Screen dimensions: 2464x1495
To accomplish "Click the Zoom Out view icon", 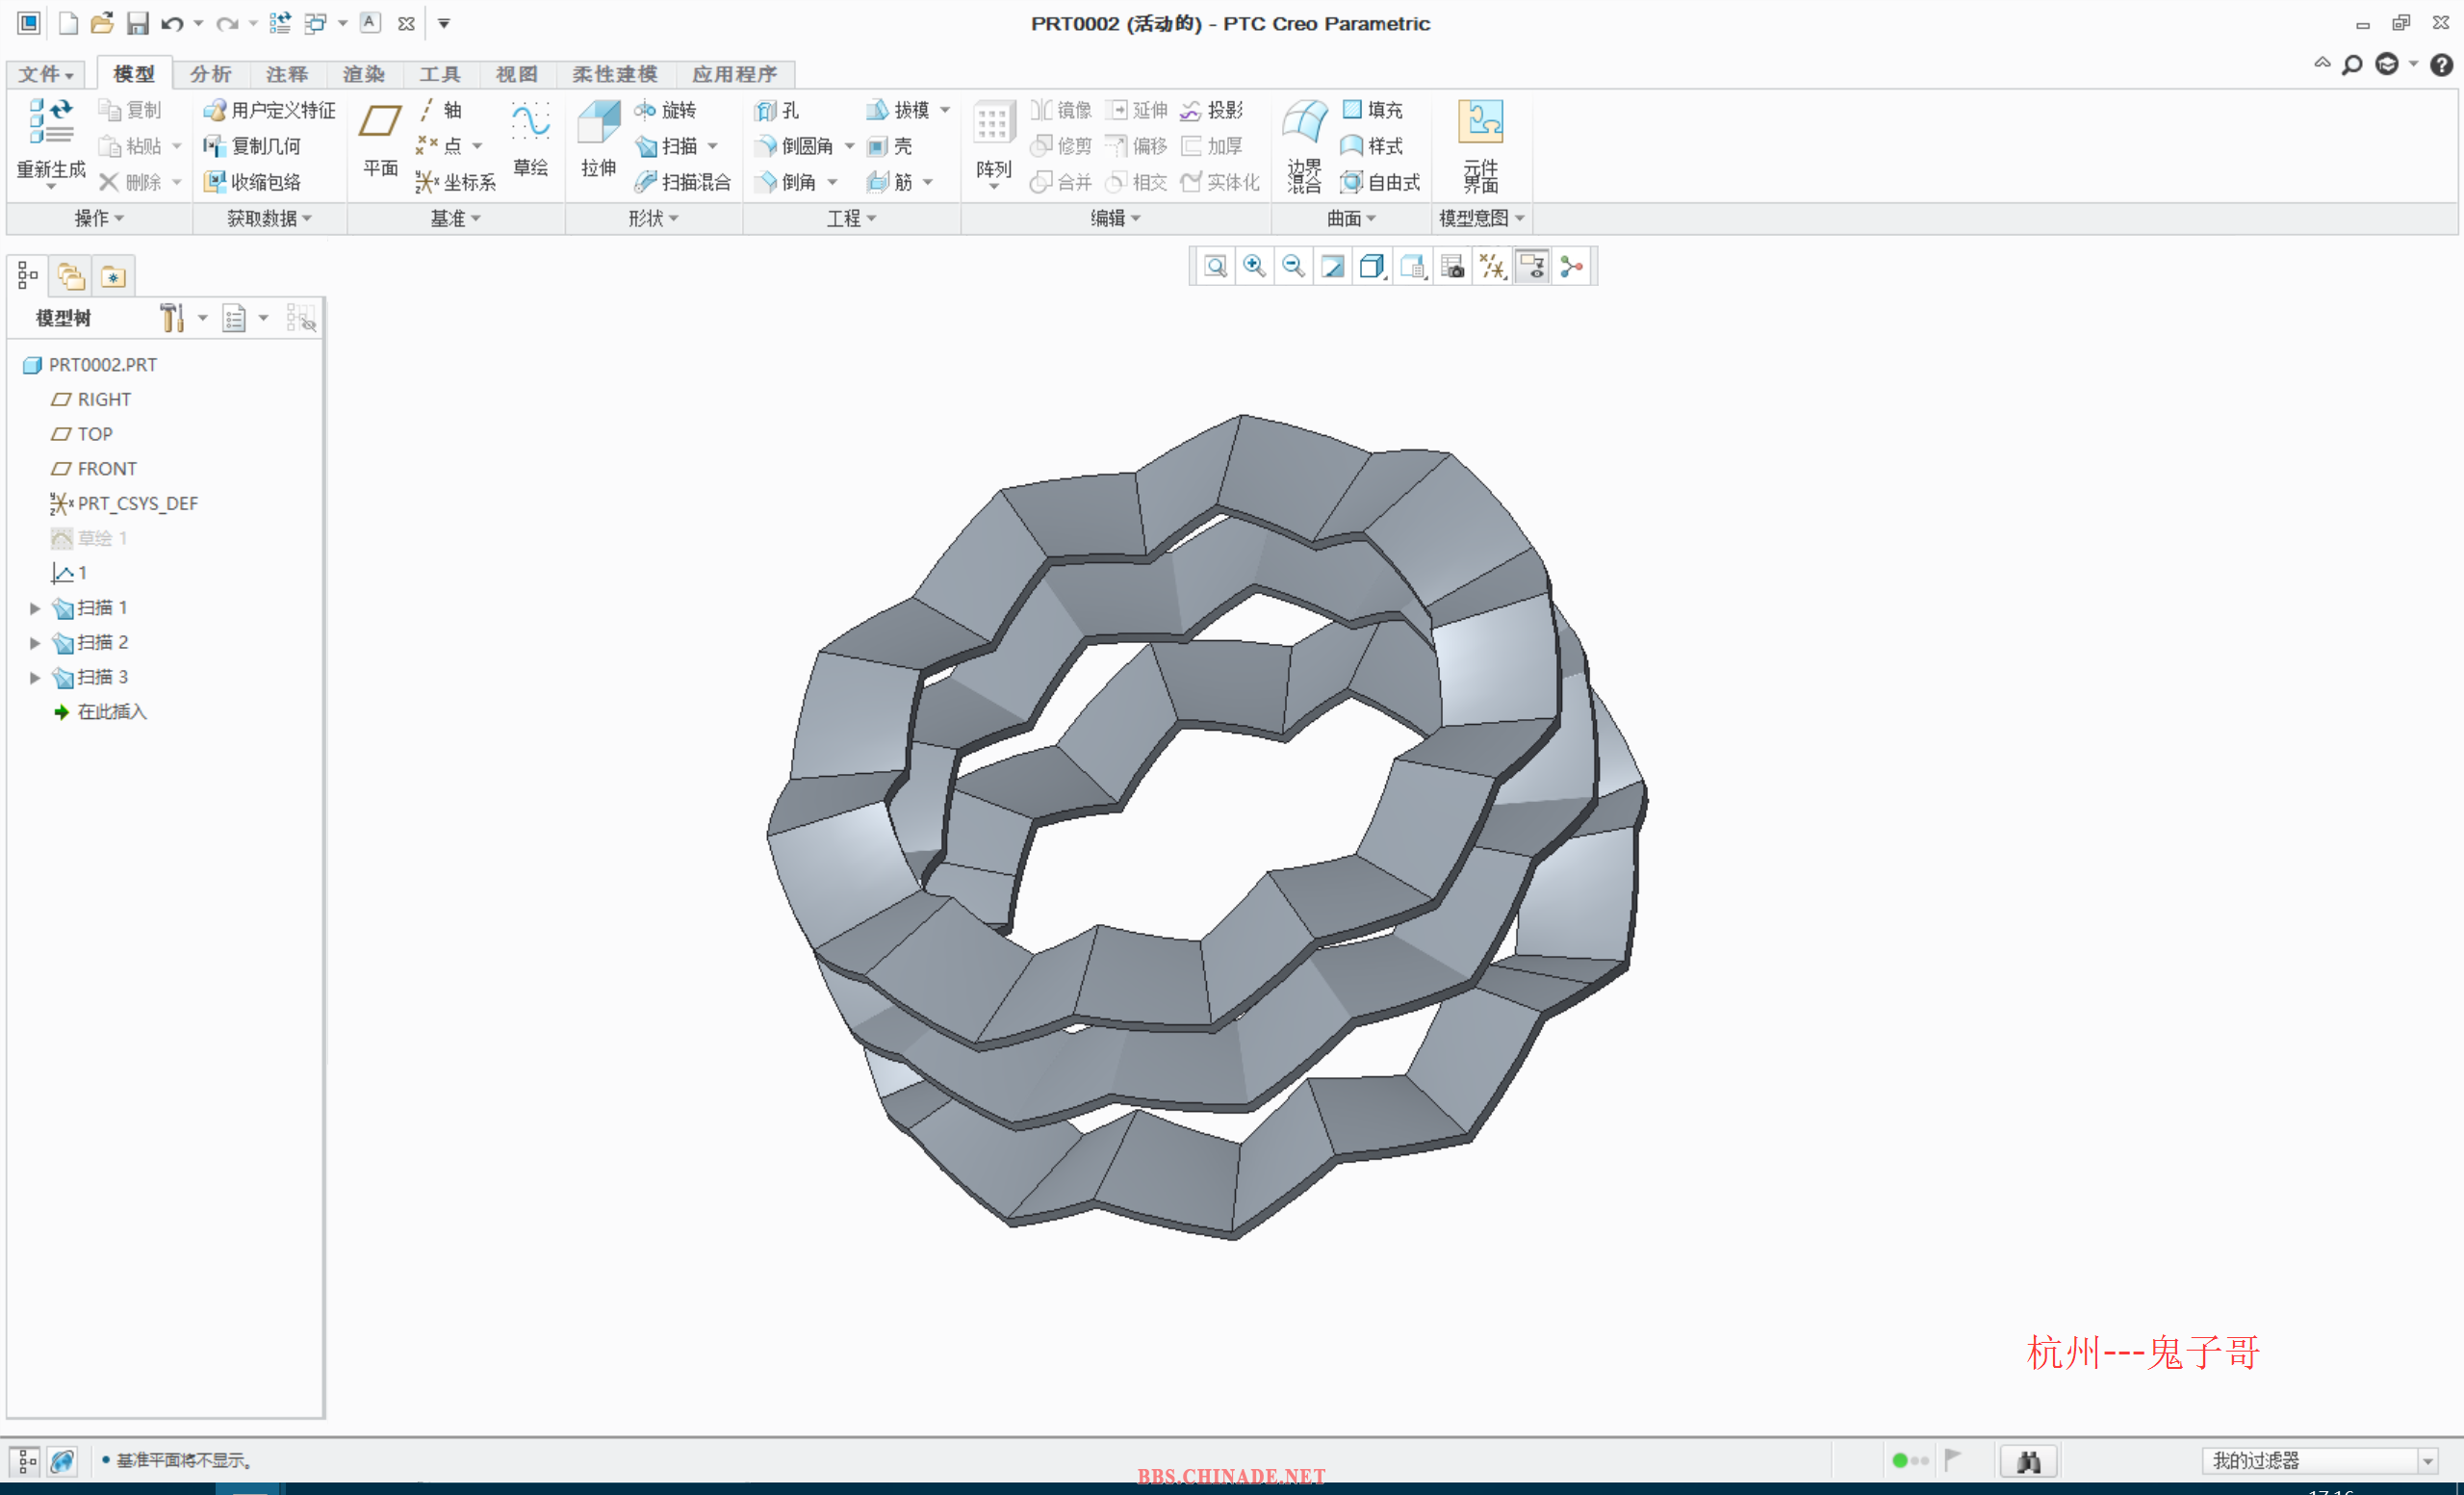I will 1293,266.
